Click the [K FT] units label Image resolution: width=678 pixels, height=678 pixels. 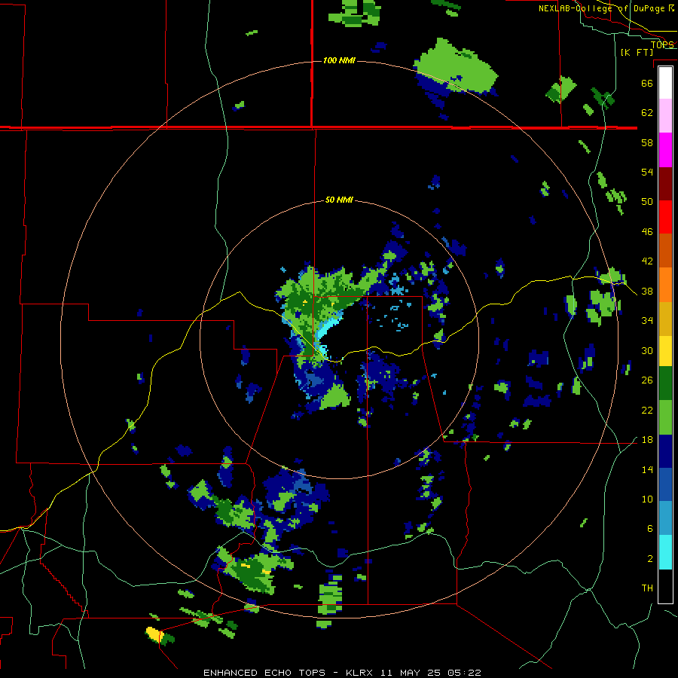click(x=637, y=53)
